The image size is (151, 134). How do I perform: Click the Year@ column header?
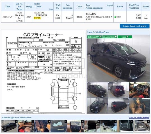pyautogui.click(x=29, y=6)
